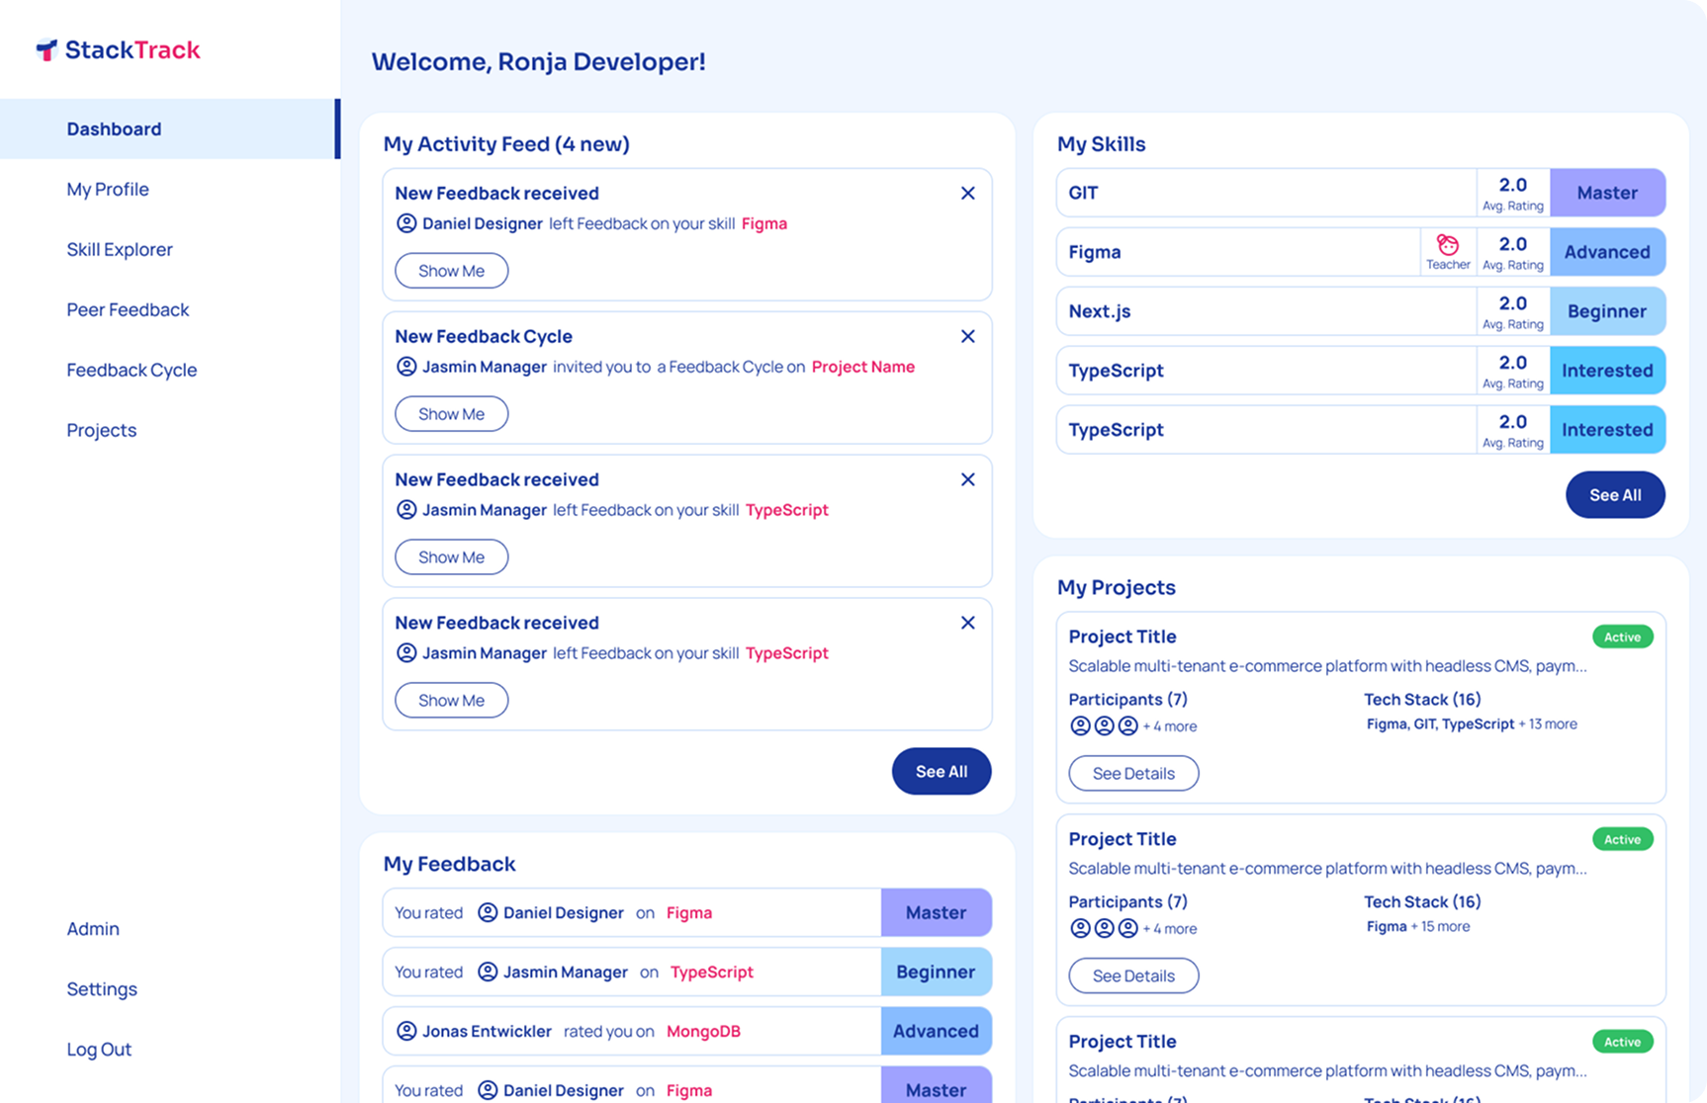The image size is (1707, 1103).
Task: Click See All in My Skills
Action: [x=1615, y=494]
